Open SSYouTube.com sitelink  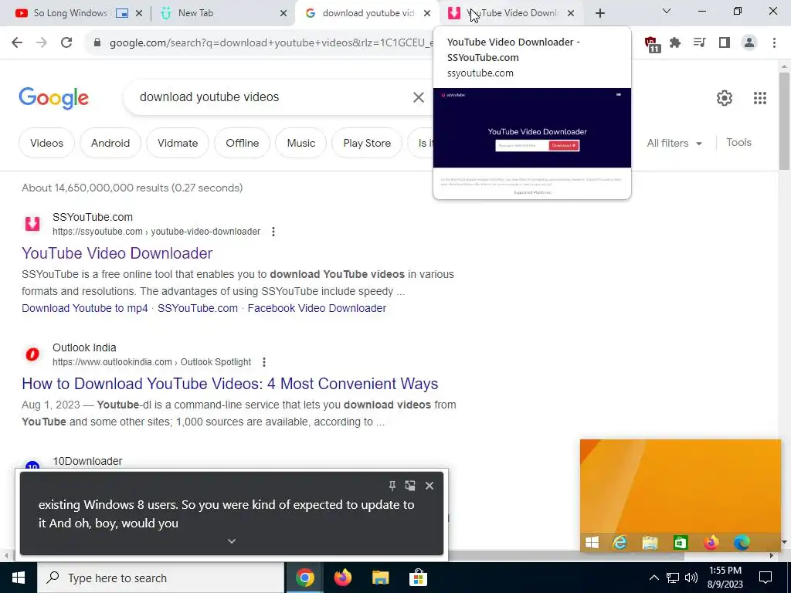[x=197, y=308]
